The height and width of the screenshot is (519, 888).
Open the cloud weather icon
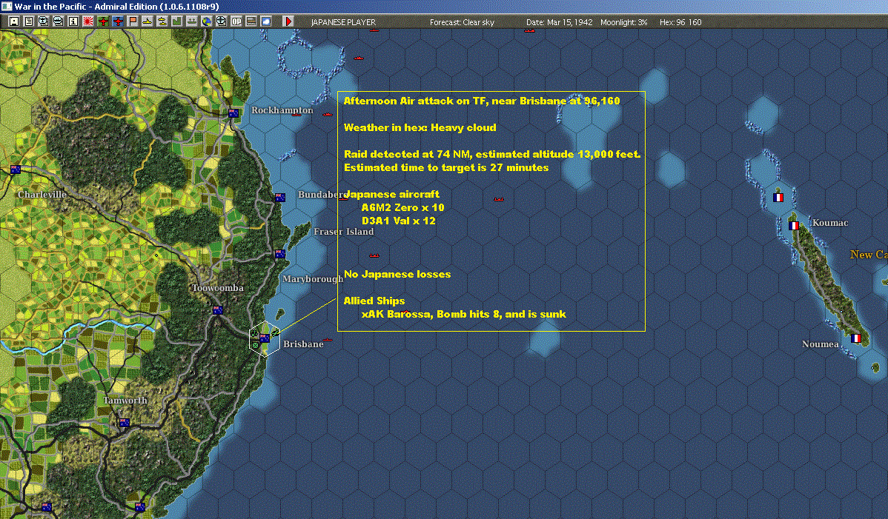(265, 21)
